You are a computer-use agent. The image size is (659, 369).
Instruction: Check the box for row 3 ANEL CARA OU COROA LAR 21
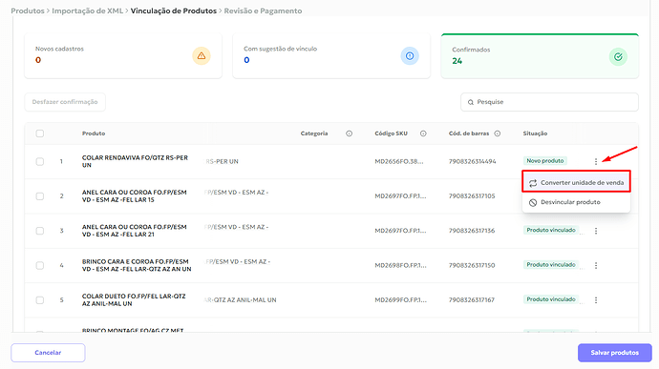tap(40, 231)
